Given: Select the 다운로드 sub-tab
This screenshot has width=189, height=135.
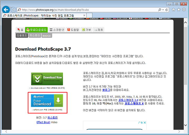Looking at the screenshot, I should [x=22, y=36].
